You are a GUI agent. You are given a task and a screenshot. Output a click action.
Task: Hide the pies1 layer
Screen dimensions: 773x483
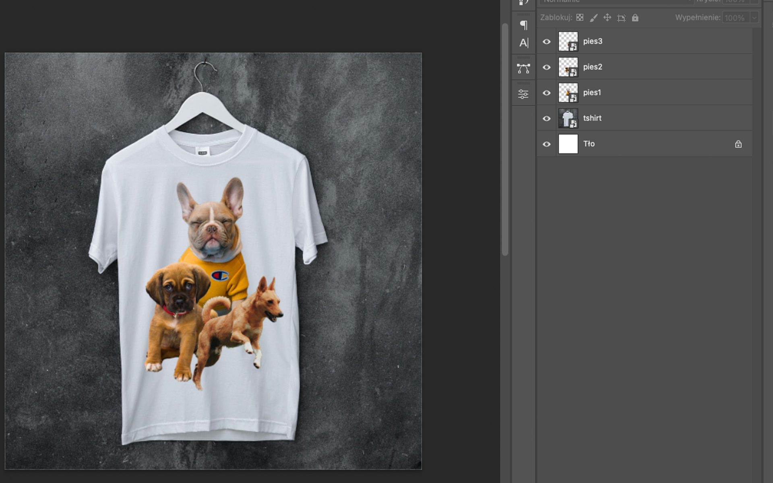coord(546,93)
